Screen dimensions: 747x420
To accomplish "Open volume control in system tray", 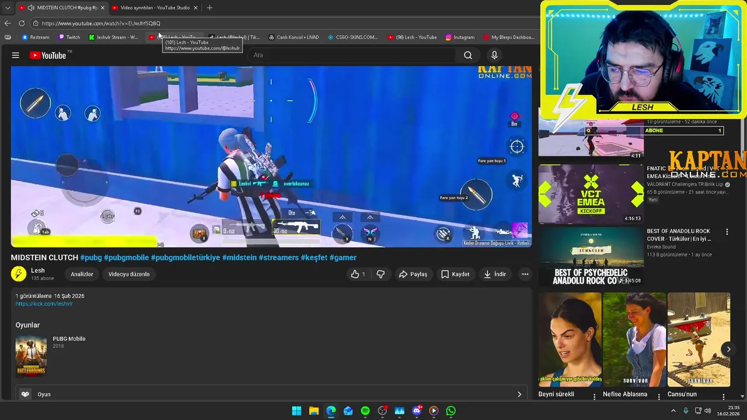I will [708, 411].
